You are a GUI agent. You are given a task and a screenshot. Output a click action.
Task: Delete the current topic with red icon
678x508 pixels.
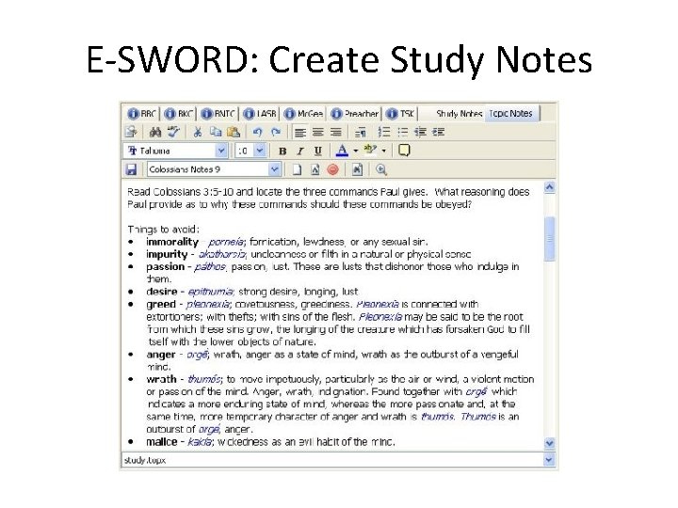[332, 169]
